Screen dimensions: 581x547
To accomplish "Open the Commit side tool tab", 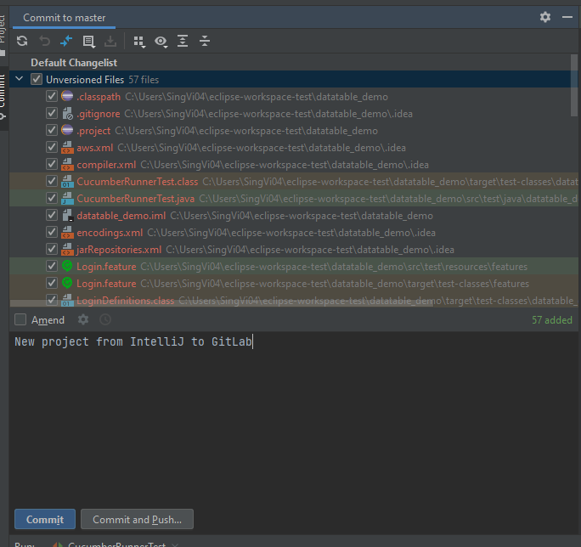I will [3, 99].
